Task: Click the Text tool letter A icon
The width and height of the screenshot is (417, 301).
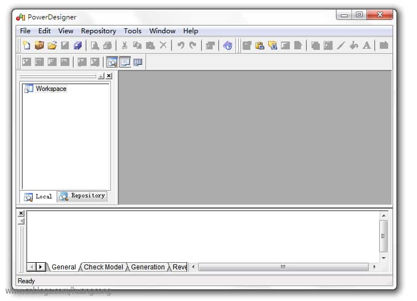Action: click(366, 45)
